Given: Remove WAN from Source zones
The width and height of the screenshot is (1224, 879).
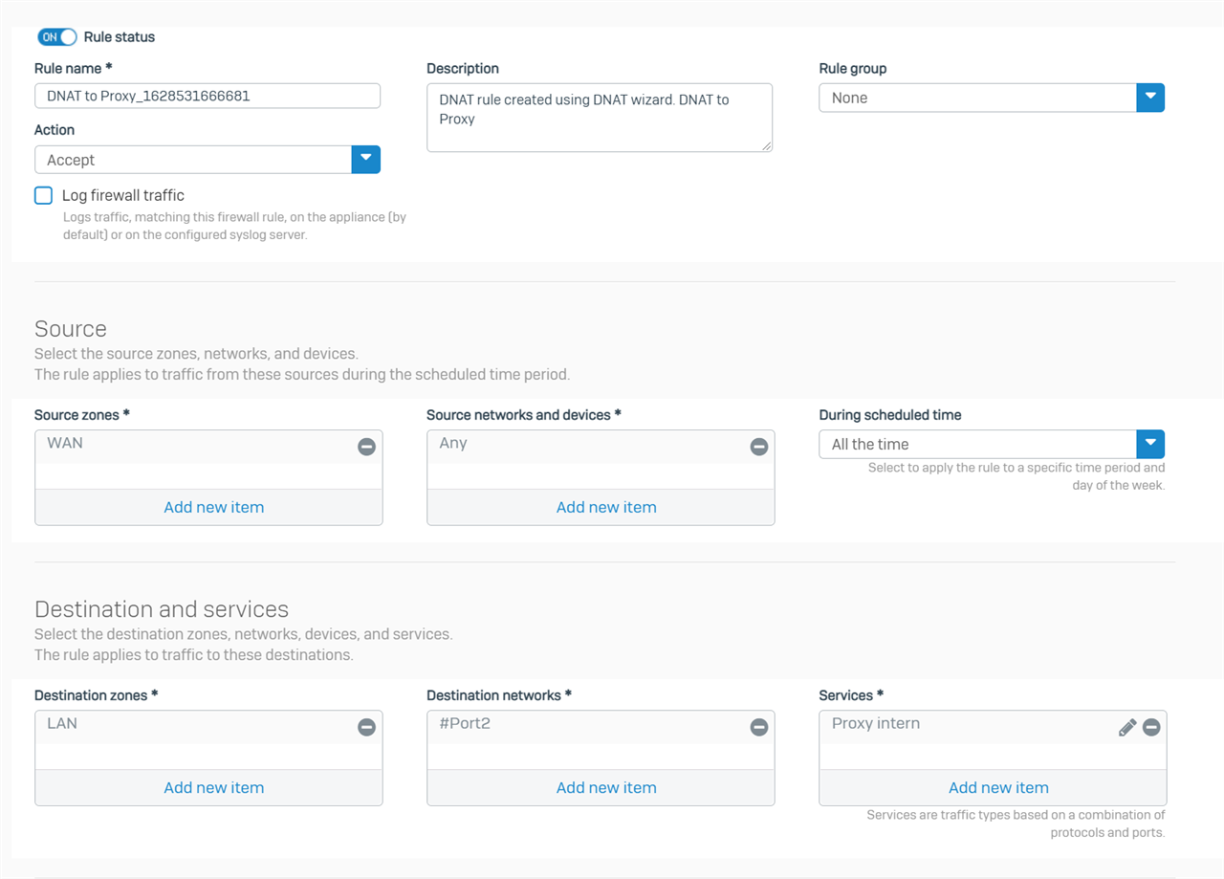Looking at the screenshot, I should click(366, 447).
